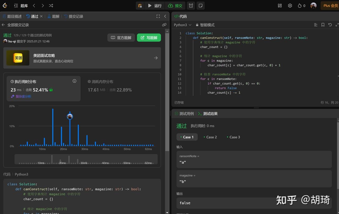The image size is (339, 214).
Task: Open 官方题解 button
Action: [121, 38]
